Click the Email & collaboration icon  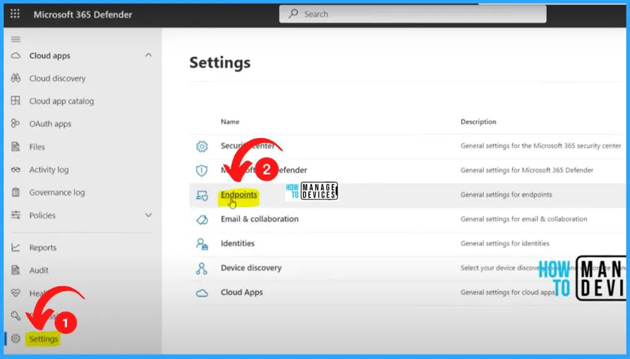point(202,220)
